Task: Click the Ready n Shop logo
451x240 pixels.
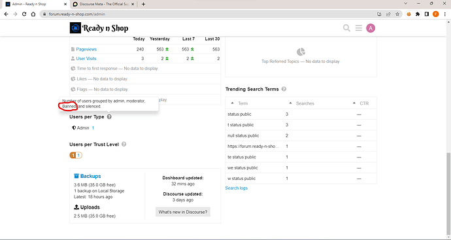Action: click(99, 28)
